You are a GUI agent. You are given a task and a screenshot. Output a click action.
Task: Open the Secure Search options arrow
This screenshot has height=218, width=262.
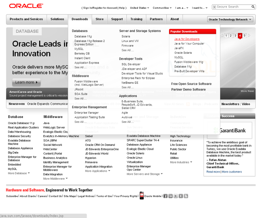214,7
